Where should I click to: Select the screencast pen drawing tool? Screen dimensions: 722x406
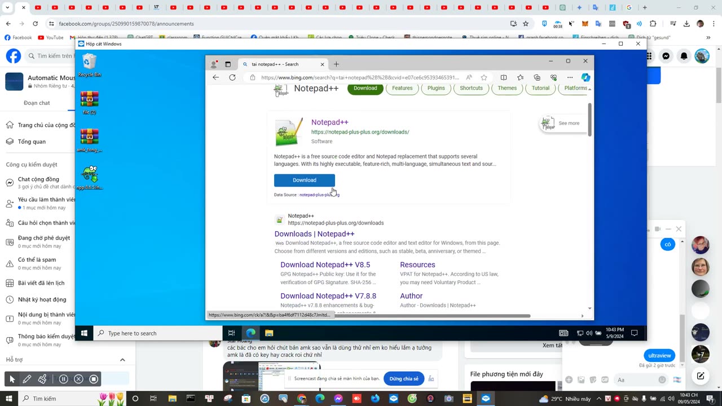click(x=27, y=379)
